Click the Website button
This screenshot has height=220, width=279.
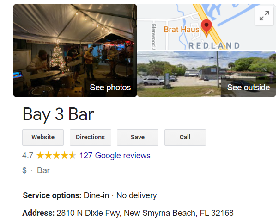point(43,138)
